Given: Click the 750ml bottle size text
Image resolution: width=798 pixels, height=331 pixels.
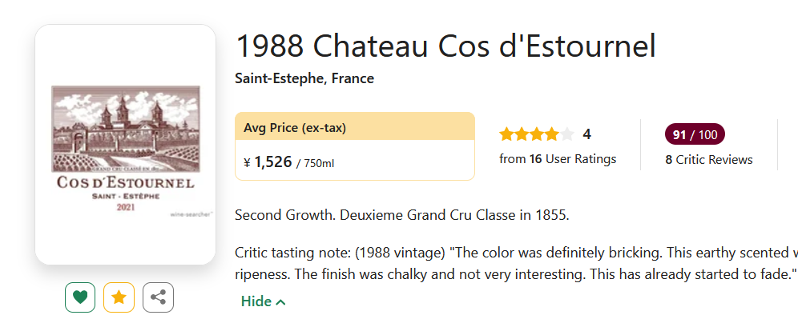Looking at the screenshot, I should 318,163.
